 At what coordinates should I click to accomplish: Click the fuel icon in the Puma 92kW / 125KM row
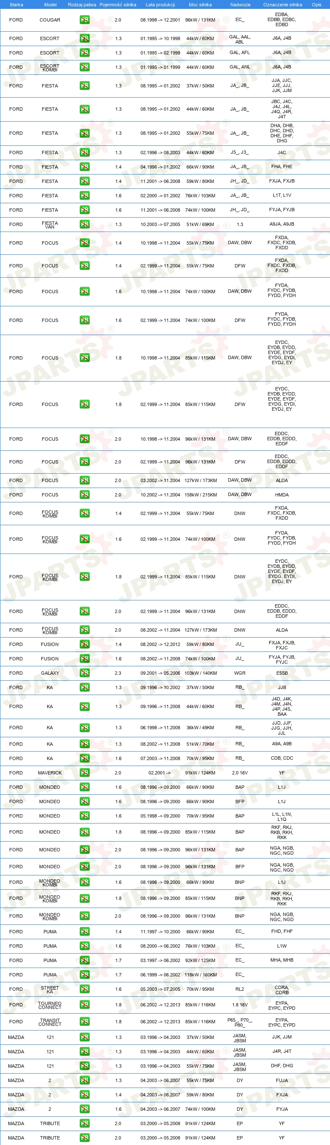(84, 960)
